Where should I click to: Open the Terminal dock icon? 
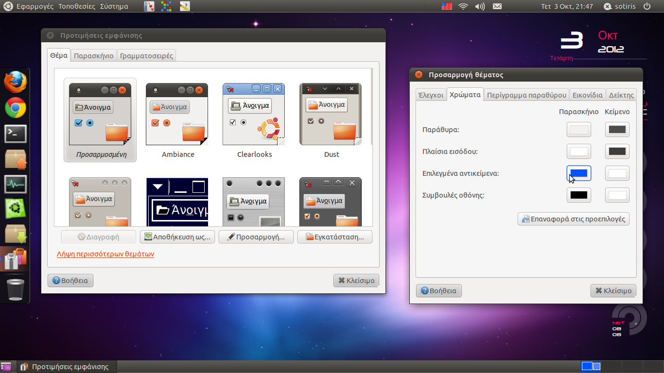15,133
